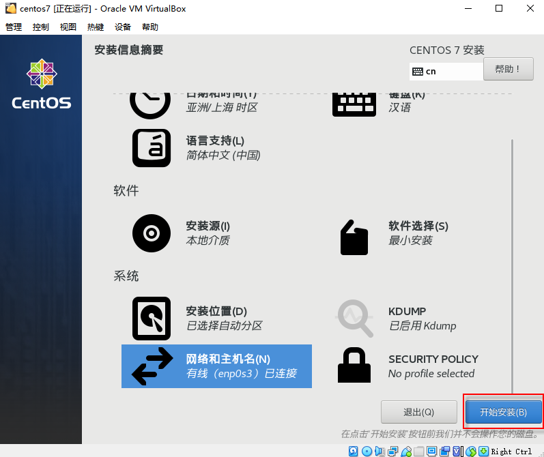Click the 本地介质 source text
The width and height of the screenshot is (544, 457).
click(207, 240)
